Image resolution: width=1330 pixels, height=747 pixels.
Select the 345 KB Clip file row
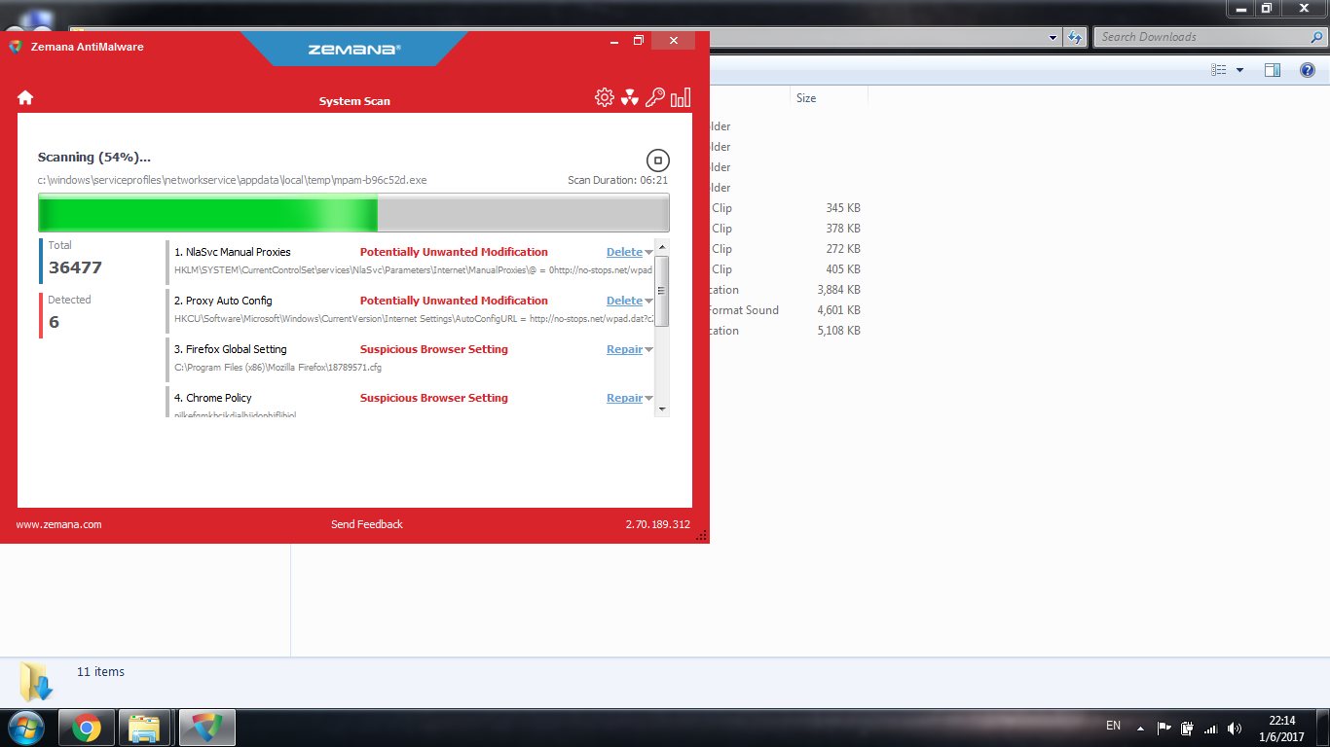787,208
